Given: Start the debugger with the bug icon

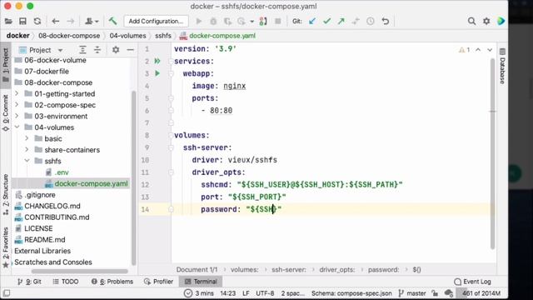Looking at the screenshot, I should pos(213,21).
